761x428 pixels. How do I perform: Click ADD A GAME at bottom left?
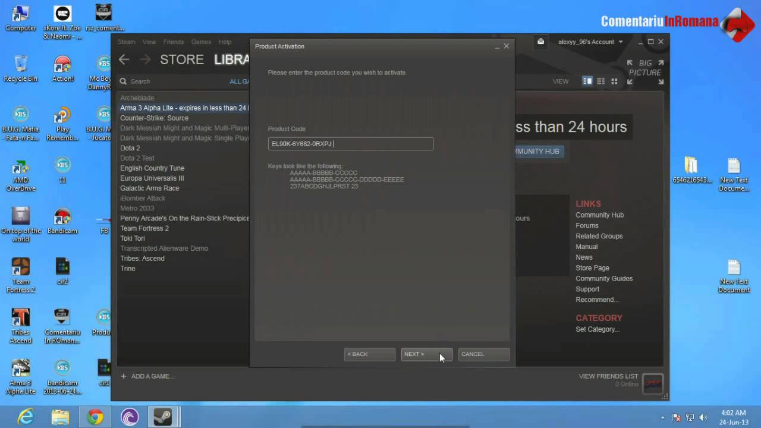click(x=147, y=376)
